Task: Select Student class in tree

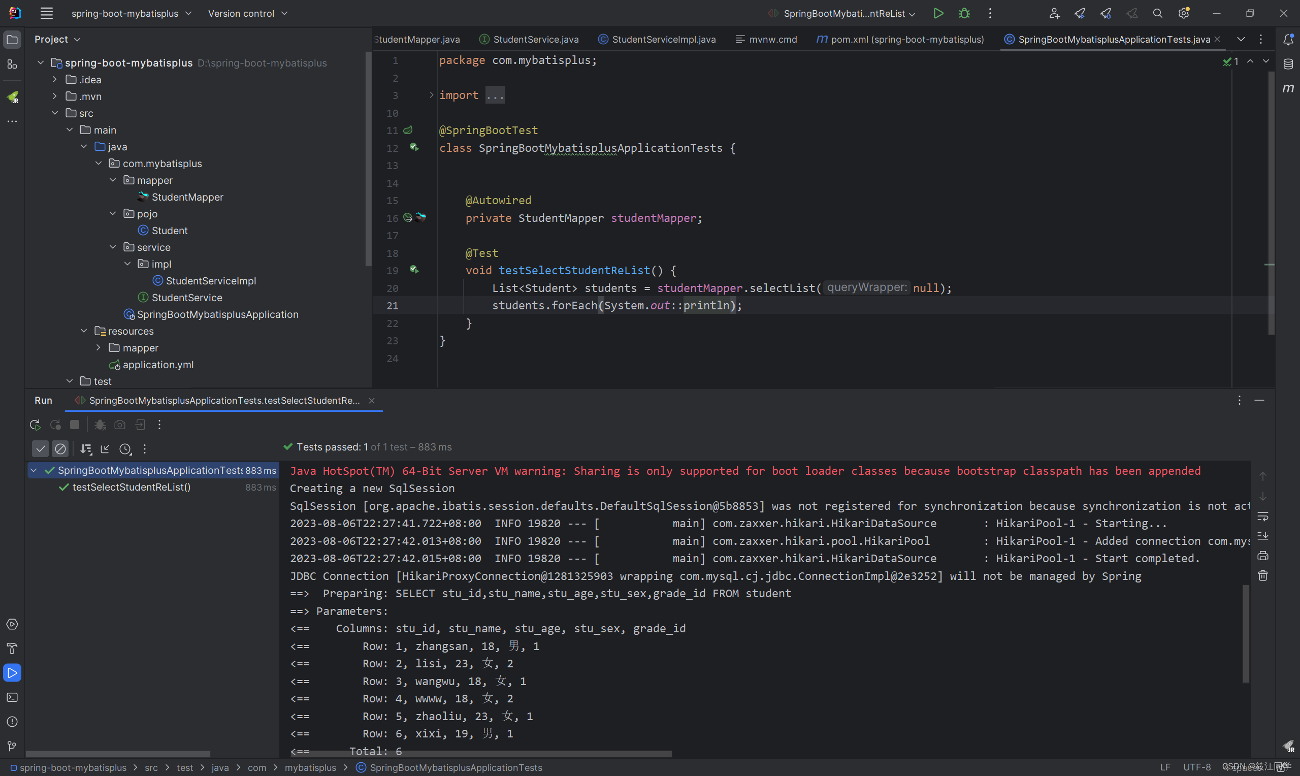Action: tap(170, 230)
